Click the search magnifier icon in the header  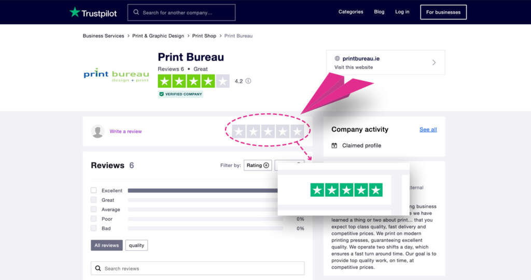tap(136, 12)
